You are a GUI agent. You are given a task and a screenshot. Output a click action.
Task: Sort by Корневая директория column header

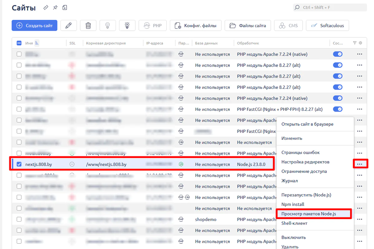tap(106, 43)
